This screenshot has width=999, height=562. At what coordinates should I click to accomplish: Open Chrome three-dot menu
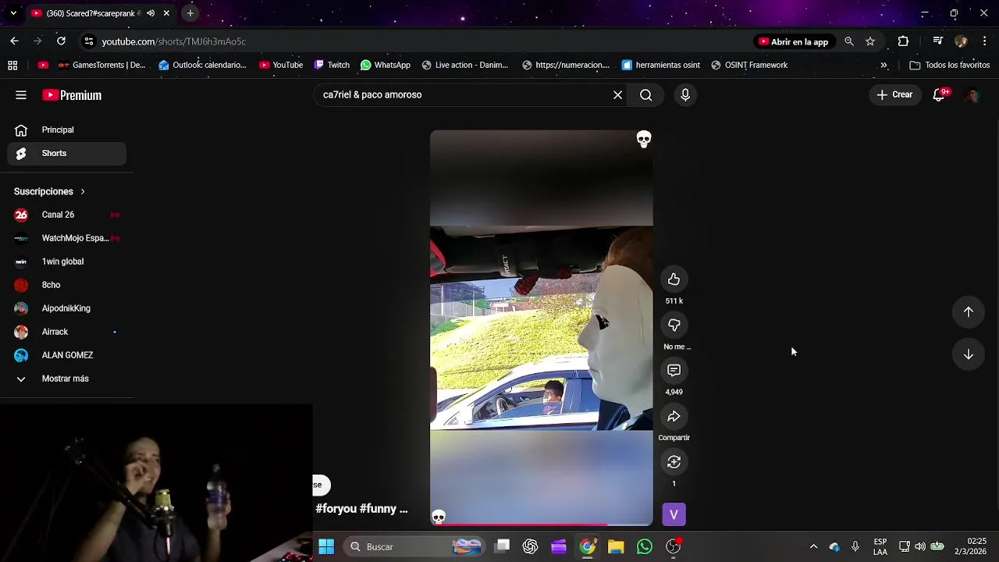tap(985, 41)
